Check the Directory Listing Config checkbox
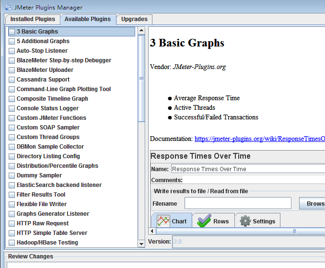This screenshot has width=325, height=268. tap(12, 156)
